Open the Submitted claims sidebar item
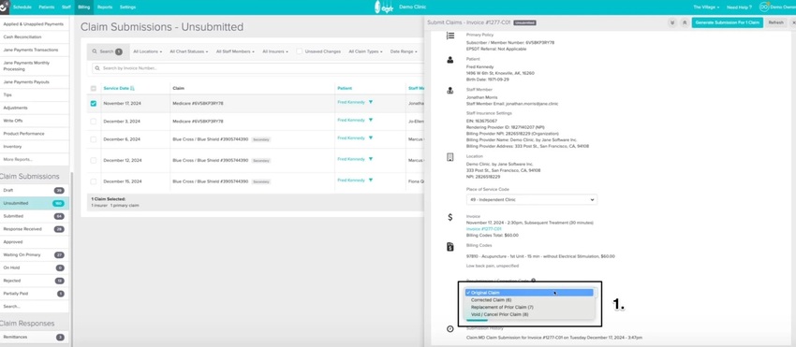The height and width of the screenshot is (347, 796). (x=34, y=216)
